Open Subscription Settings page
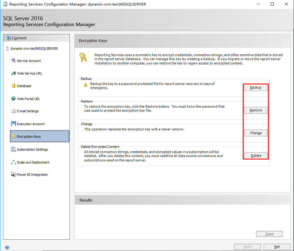This screenshot has height=251, width=294. tap(32, 149)
